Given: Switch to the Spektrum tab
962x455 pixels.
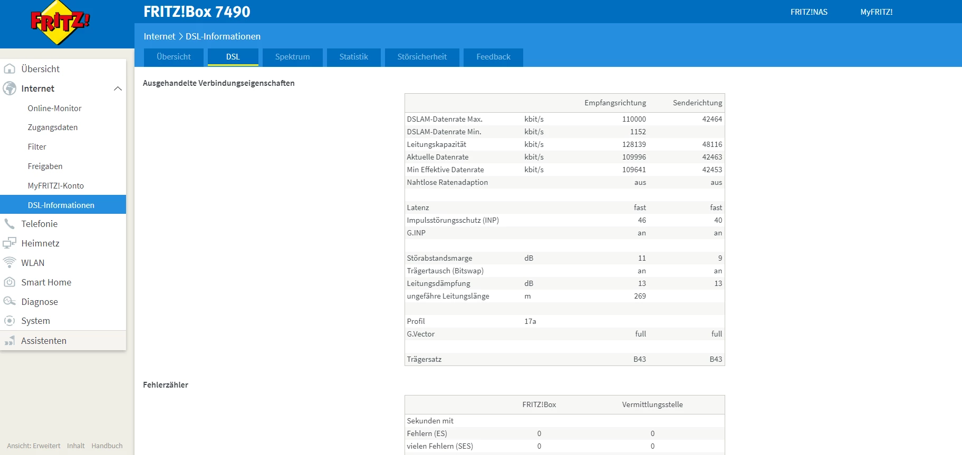Looking at the screenshot, I should click(x=292, y=57).
